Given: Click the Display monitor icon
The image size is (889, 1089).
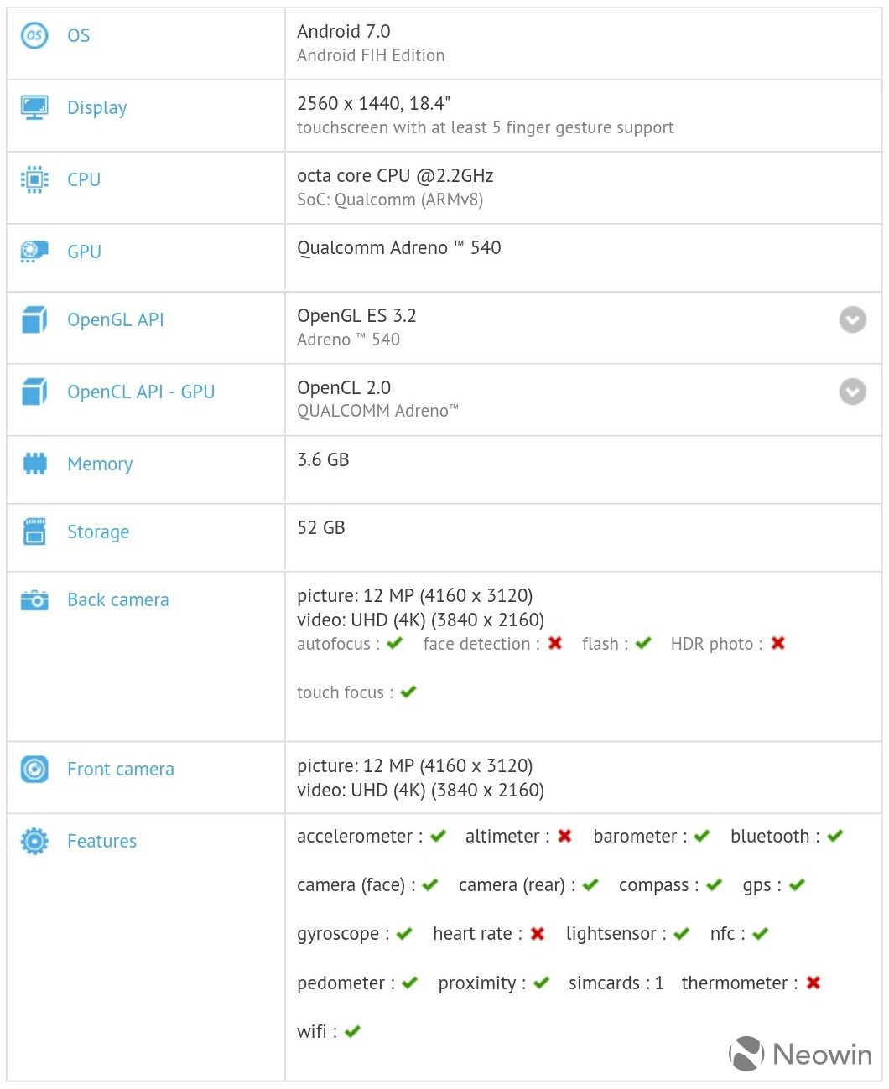Looking at the screenshot, I should click(x=34, y=107).
